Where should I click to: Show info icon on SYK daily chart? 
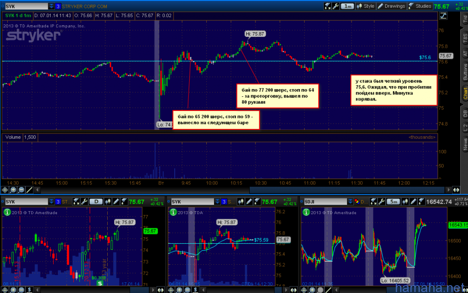7,212
